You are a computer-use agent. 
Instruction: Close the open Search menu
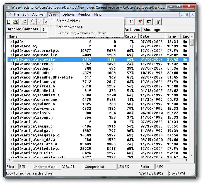pyautogui.click(x=54, y=14)
